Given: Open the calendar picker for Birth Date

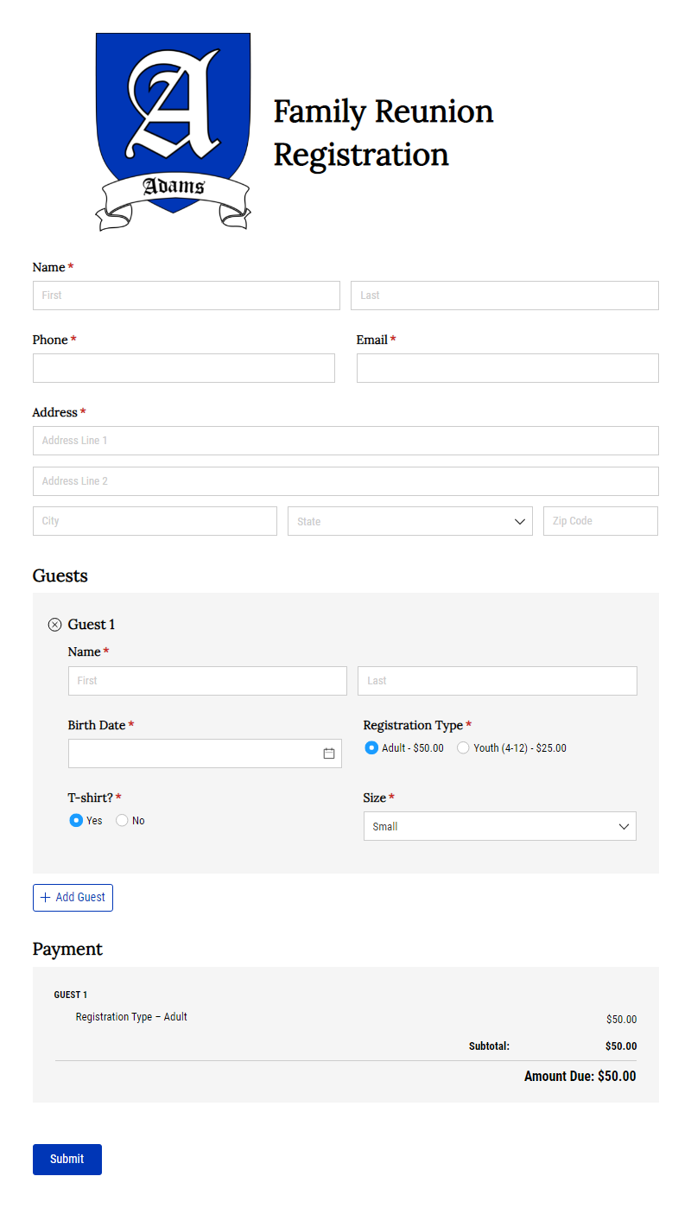Looking at the screenshot, I should click(328, 753).
